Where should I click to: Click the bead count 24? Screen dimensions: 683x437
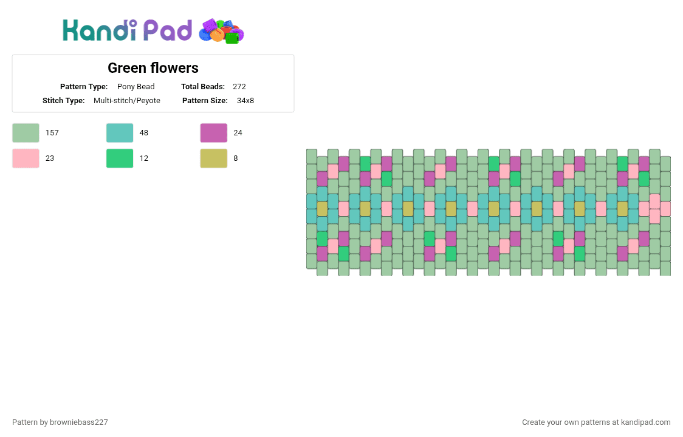click(x=238, y=133)
